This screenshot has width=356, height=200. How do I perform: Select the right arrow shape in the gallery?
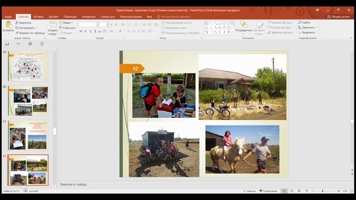pos(220,28)
